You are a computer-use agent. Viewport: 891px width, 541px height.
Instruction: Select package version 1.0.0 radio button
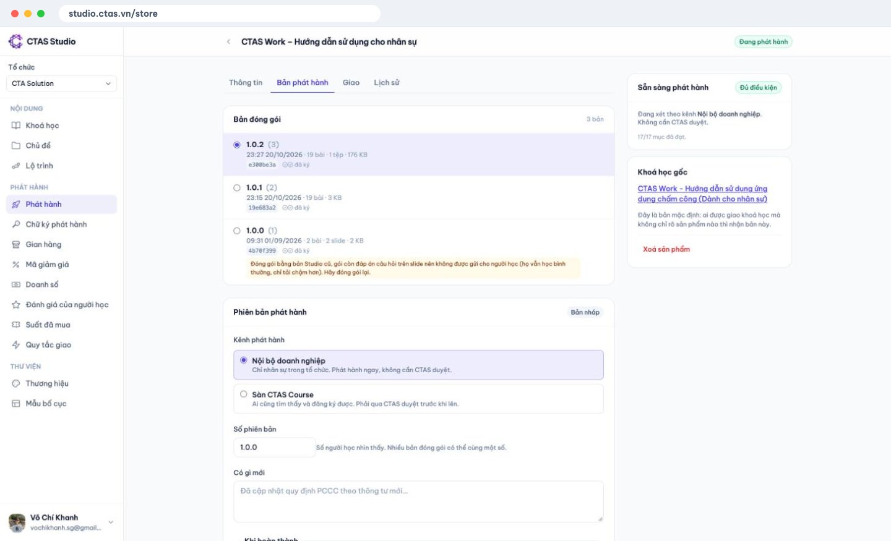[x=237, y=231]
